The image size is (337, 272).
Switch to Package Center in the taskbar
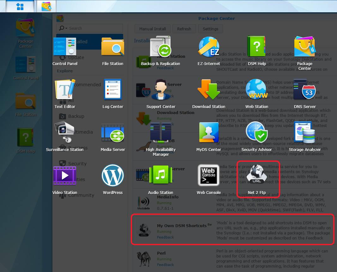pos(46,6)
